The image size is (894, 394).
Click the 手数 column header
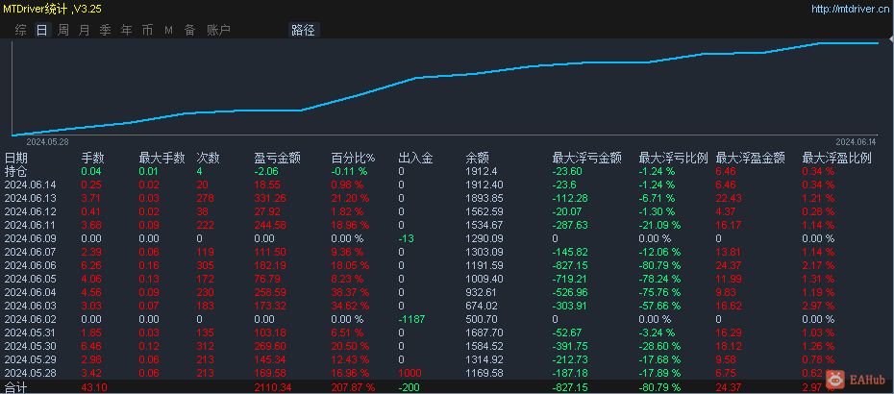pyautogui.click(x=93, y=159)
